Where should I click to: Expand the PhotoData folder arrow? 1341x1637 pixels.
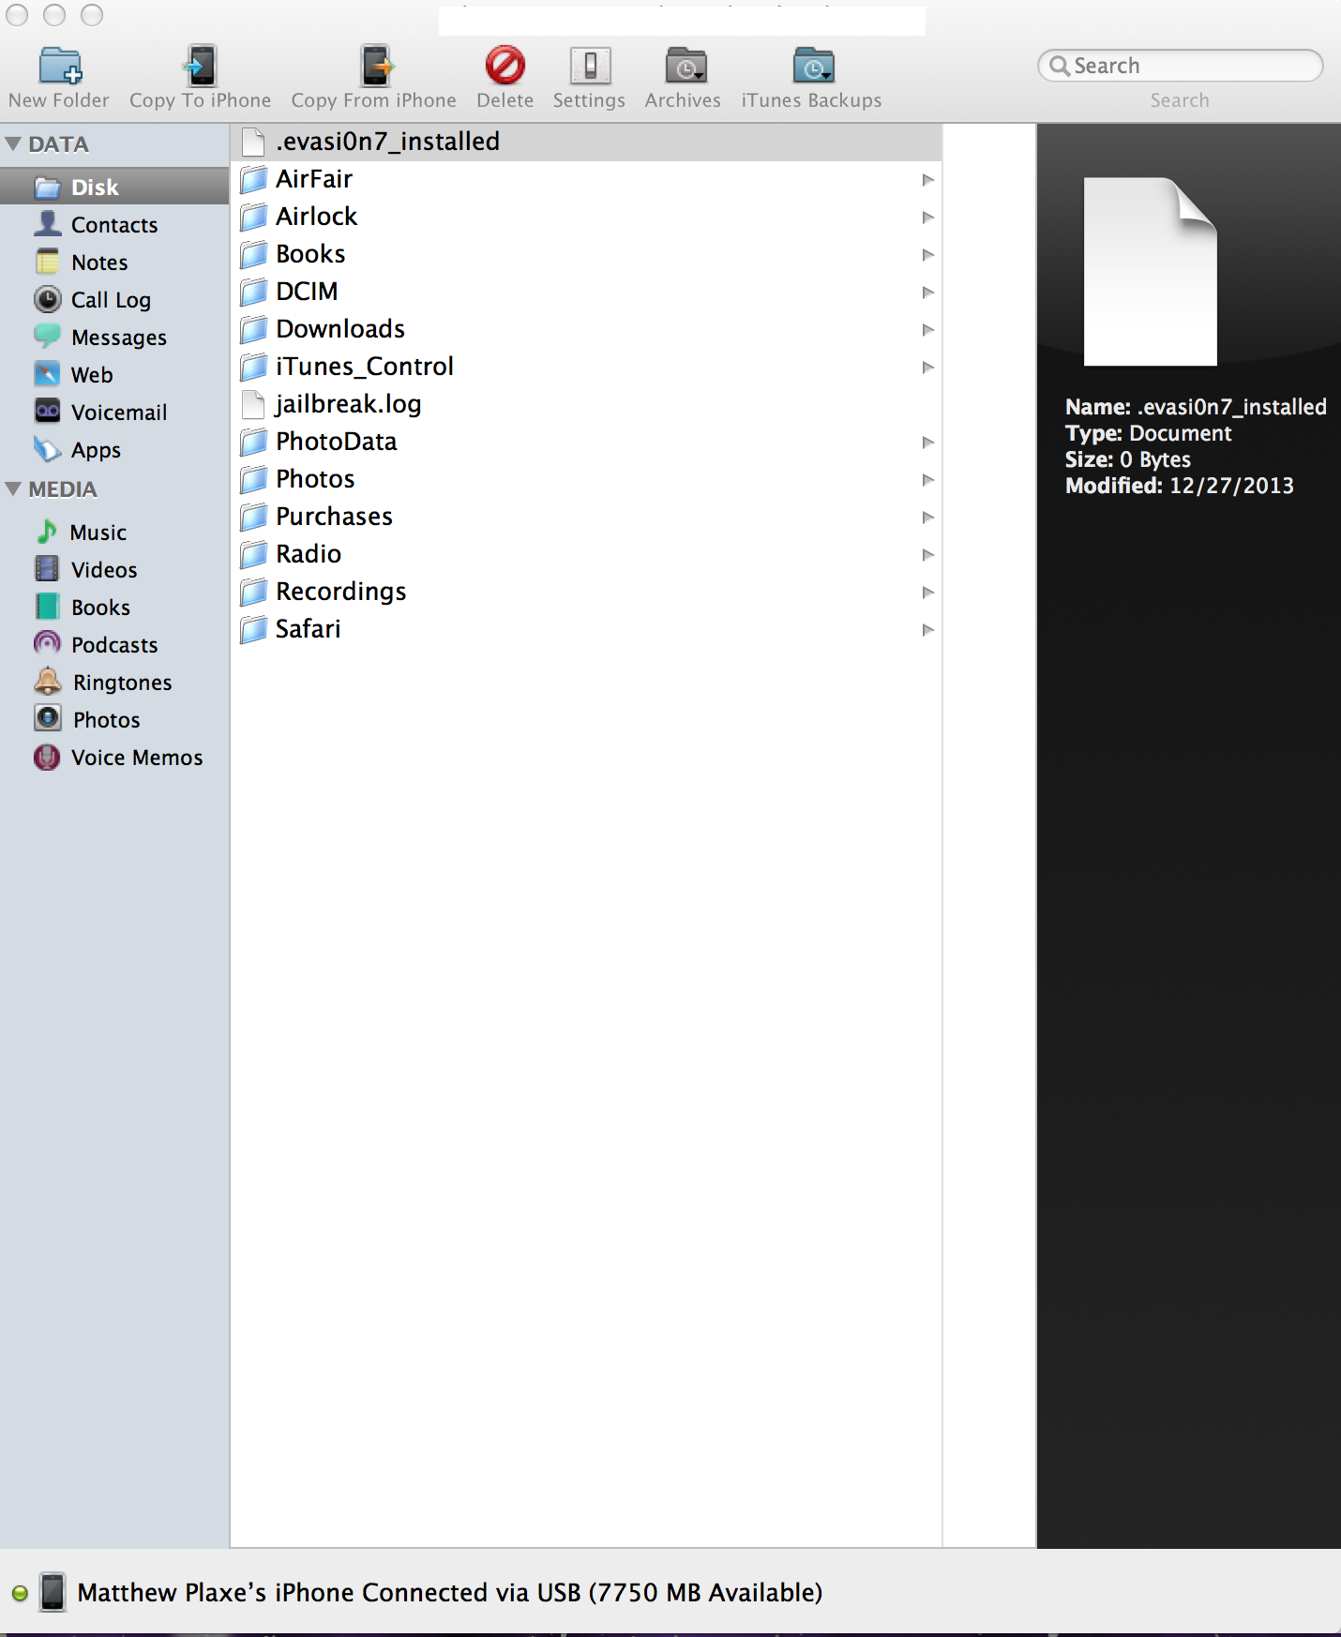point(928,443)
